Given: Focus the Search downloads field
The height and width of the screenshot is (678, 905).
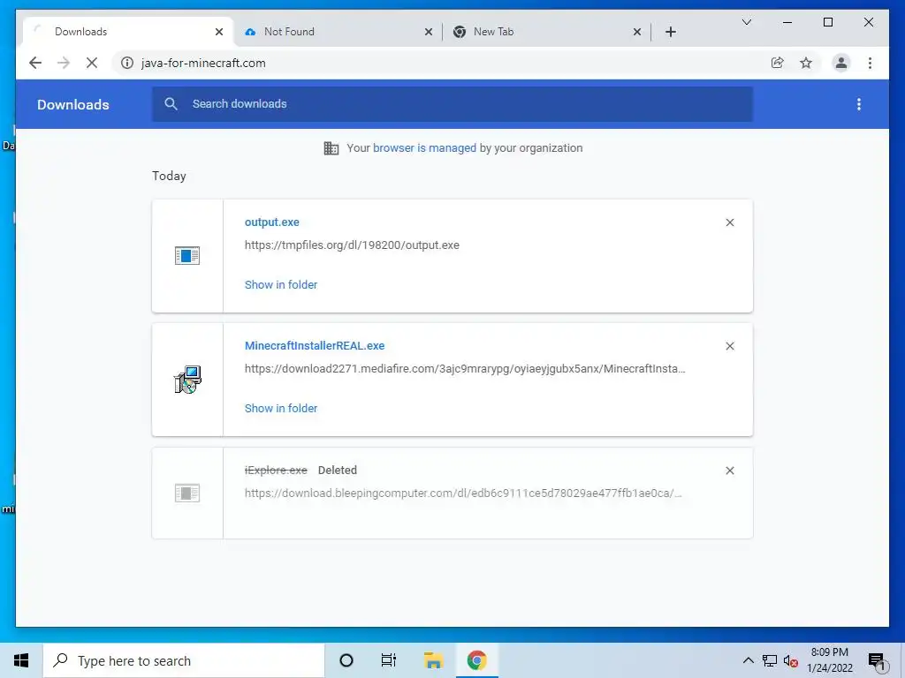Looking at the screenshot, I should tap(452, 104).
